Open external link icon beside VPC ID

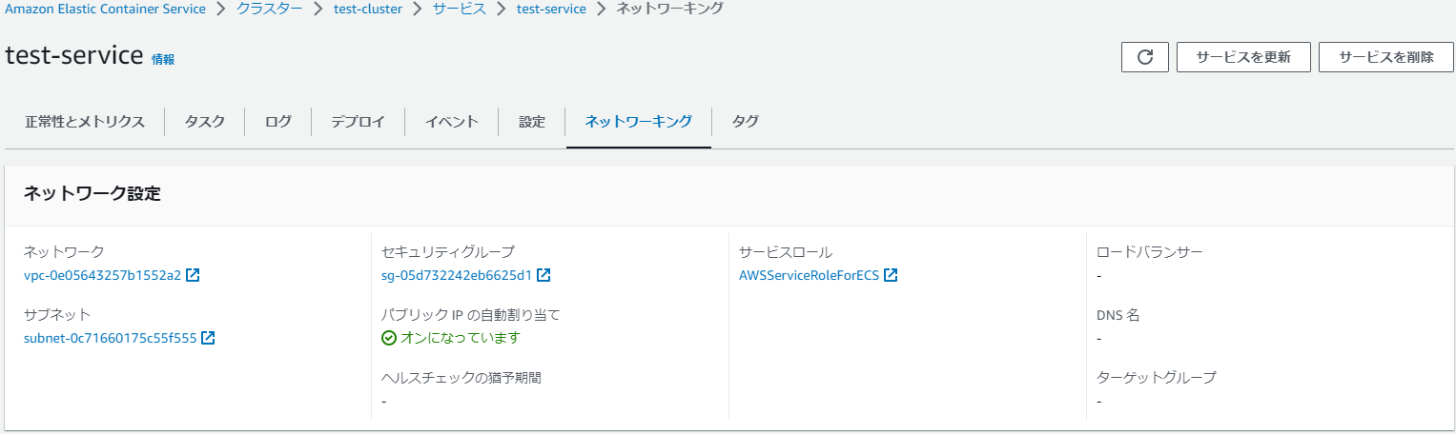[x=193, y=276]
